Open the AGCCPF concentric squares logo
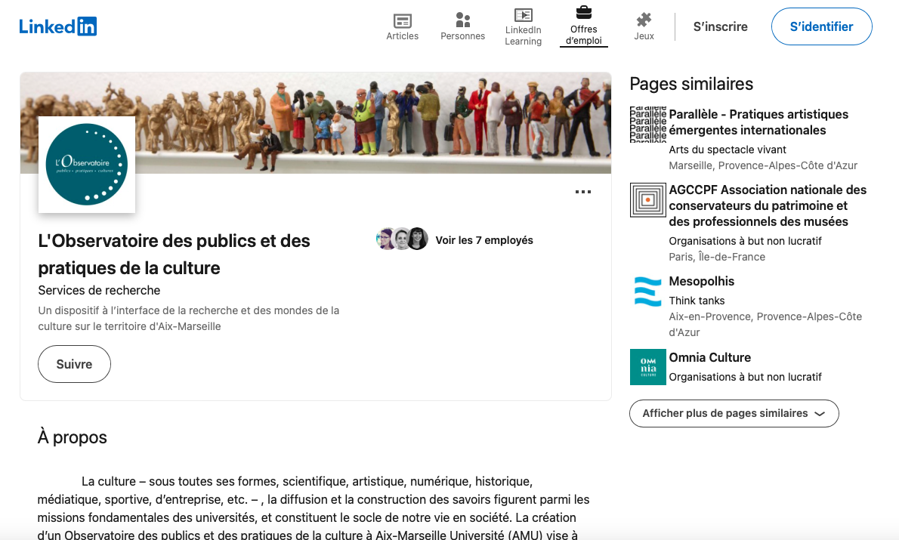 click(648, 200)
